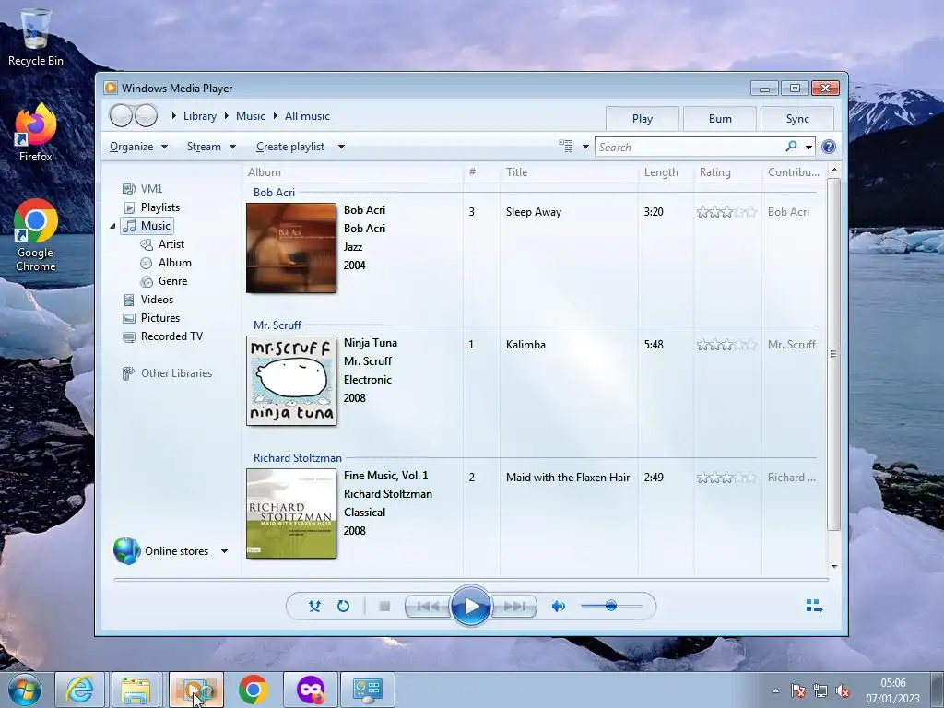Click the volume slider knob
Viewport: 944px width, 708px height.
click(x=611, y=606)
